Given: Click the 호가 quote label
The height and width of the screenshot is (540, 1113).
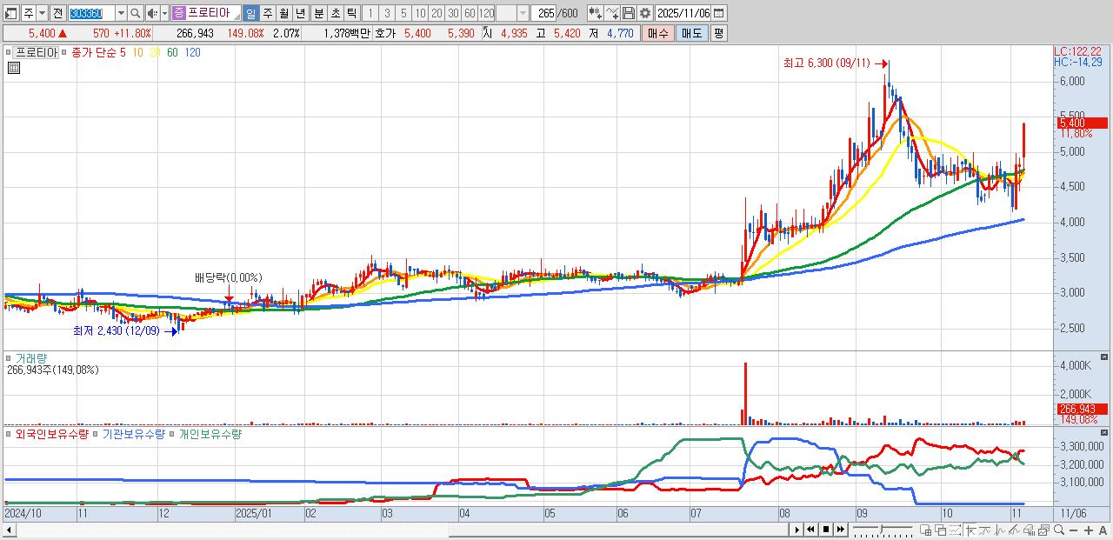Looking at the screenshot, I should pos(386,33).
